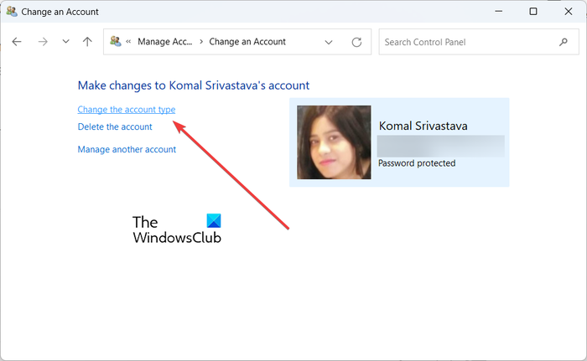Close the Change an Account window
The height and width of the screenshot is (361, 587).
click(569, 12)
